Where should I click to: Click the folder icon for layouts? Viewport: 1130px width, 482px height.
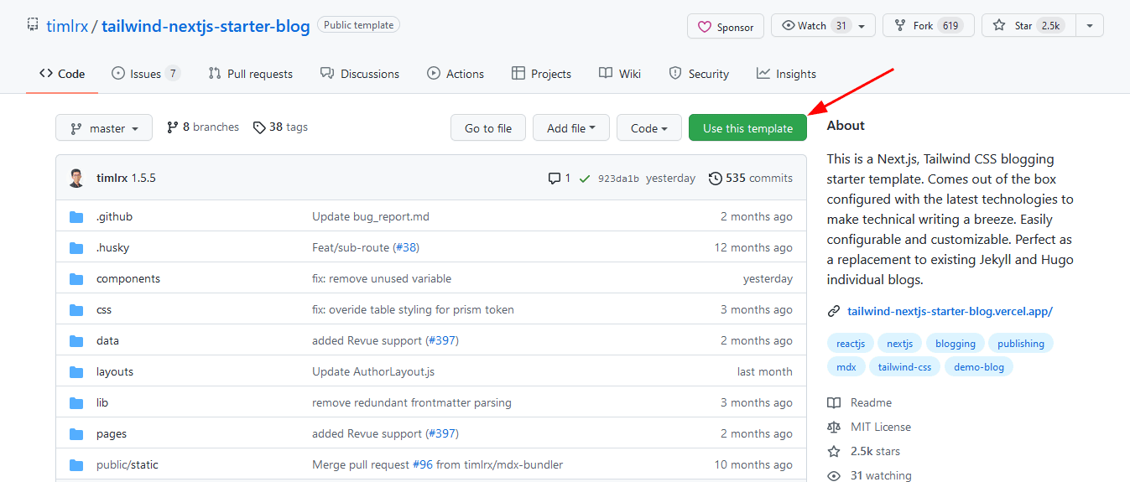[x=76, y=372]
